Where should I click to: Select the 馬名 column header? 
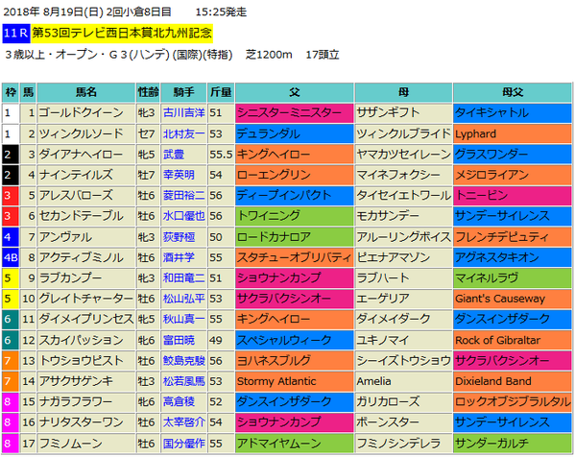[86, 92]
